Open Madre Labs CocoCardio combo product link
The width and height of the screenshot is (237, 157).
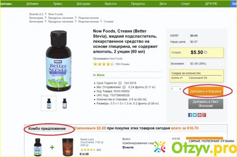[x=92, y=142]
